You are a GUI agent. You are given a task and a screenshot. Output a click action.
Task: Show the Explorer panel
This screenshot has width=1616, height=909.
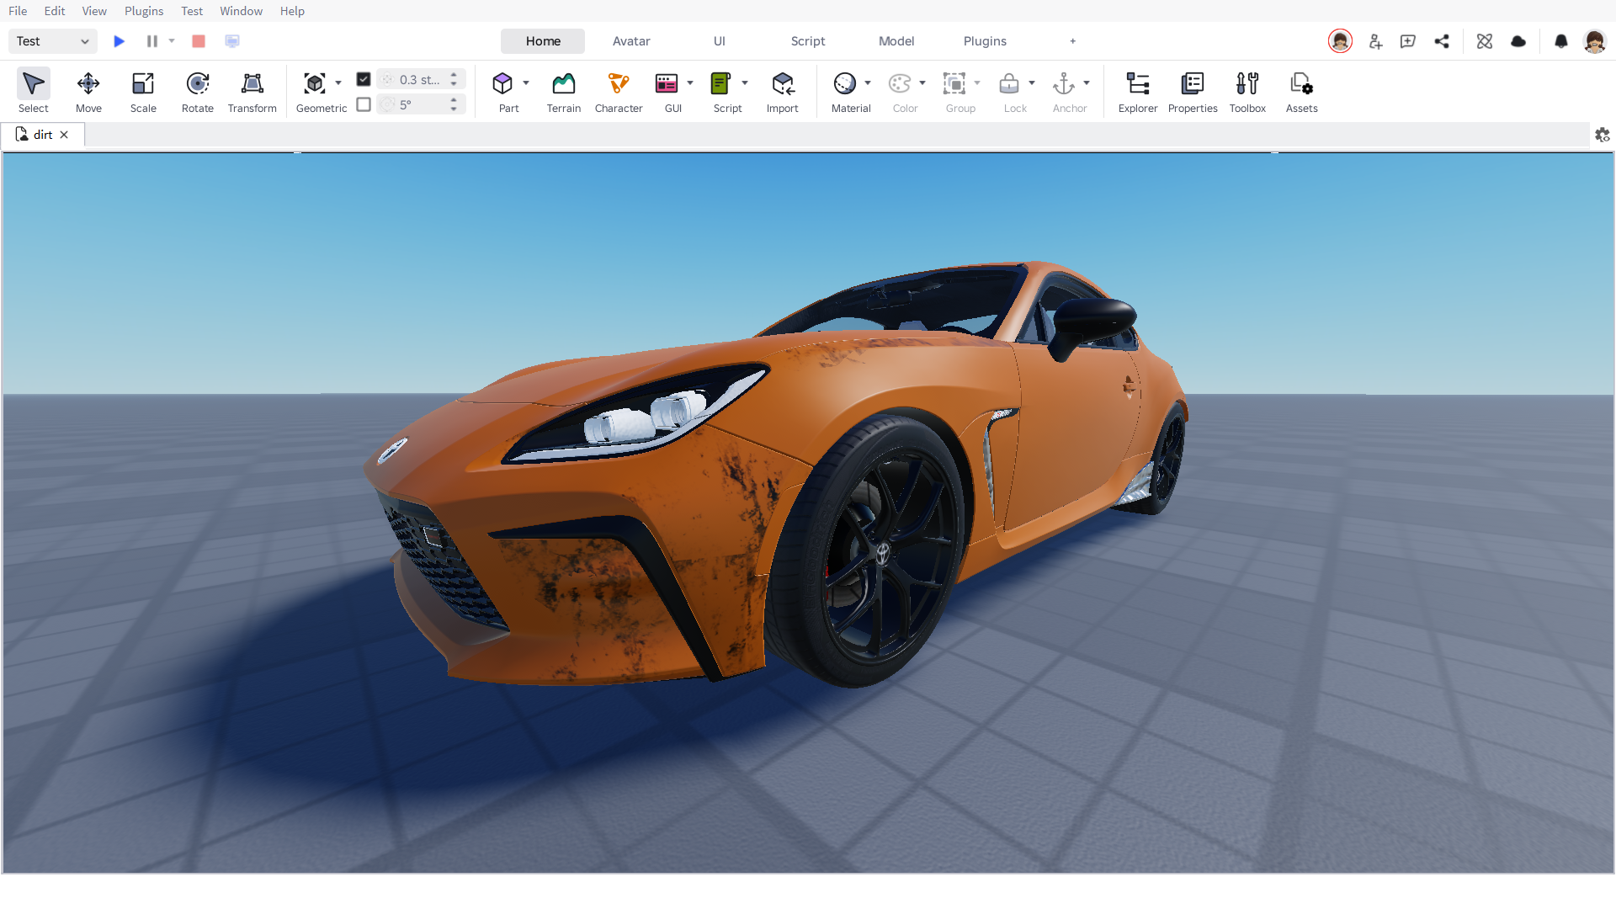point(1138,91)
